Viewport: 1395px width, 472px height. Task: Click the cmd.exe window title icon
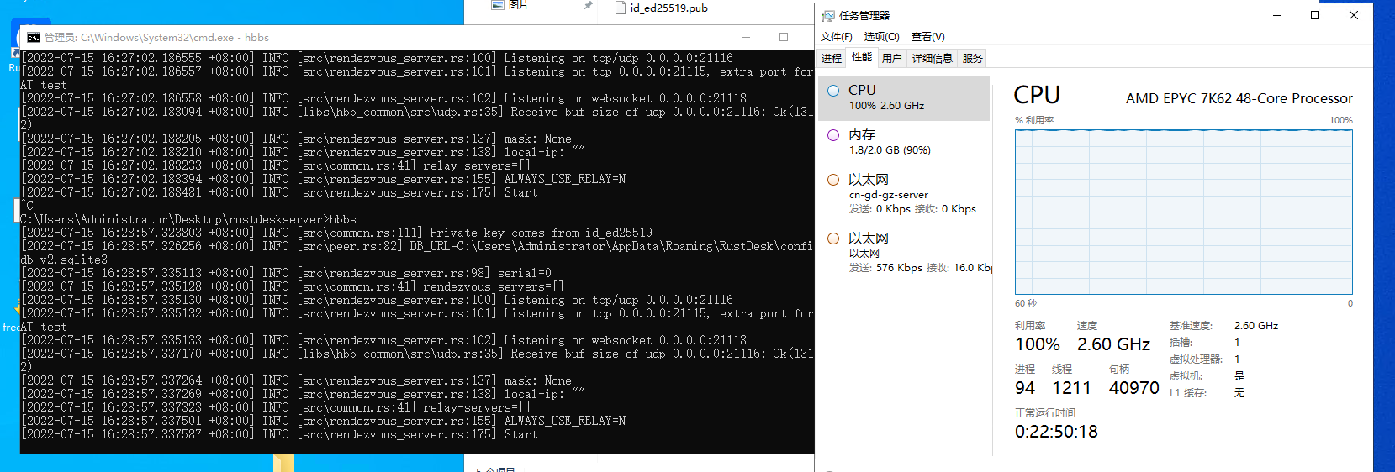pyautogui.click(x=34, y=38)
